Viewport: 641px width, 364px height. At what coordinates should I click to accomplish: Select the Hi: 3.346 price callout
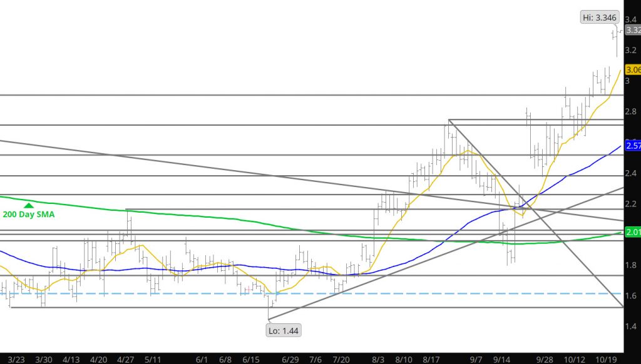599,18
